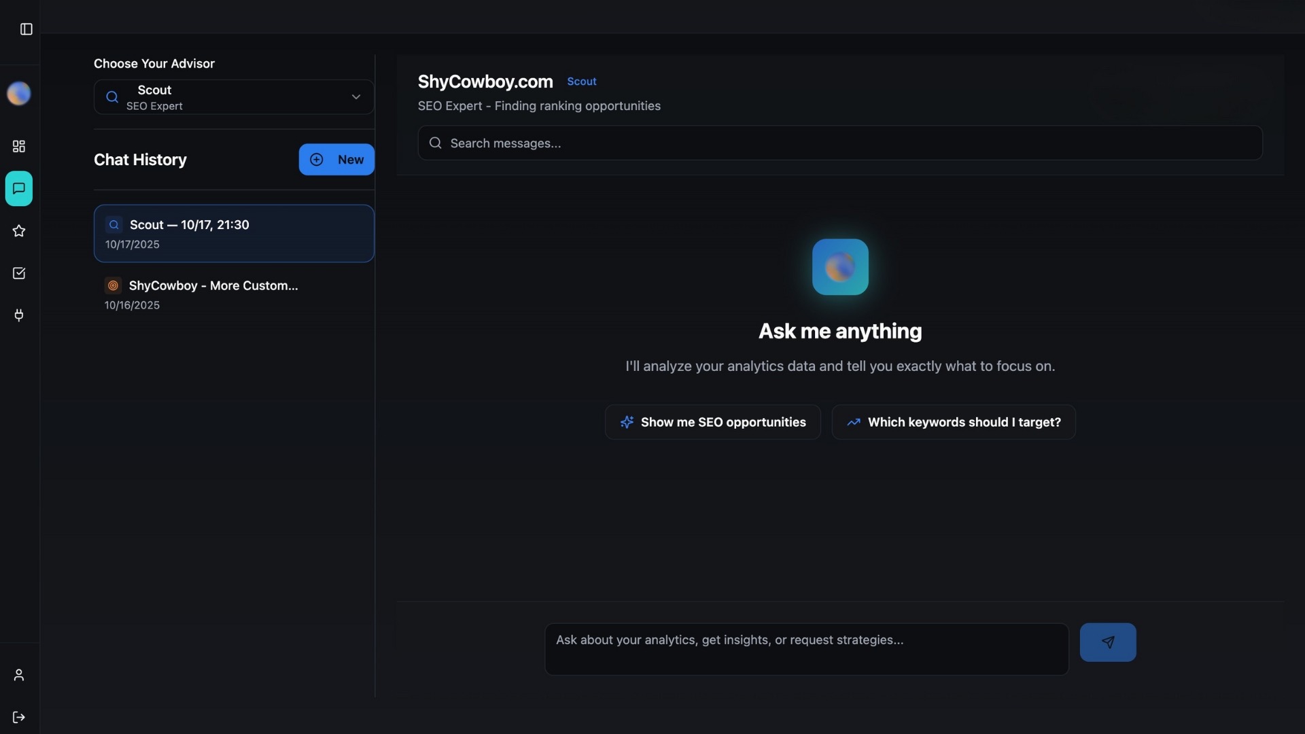Start a New chat
This screenshot has width=1305, height=734.
click(x=336, y=160)
